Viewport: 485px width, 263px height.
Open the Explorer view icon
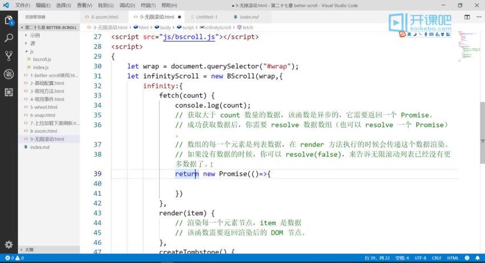tap(9, 21)
